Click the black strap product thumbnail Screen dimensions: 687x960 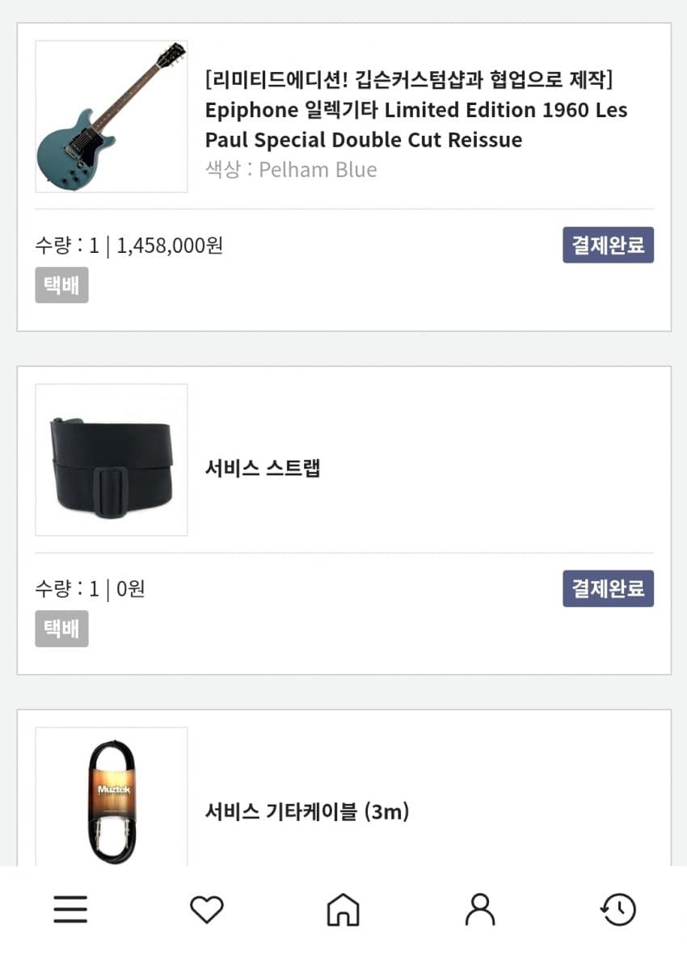point(112,460)
